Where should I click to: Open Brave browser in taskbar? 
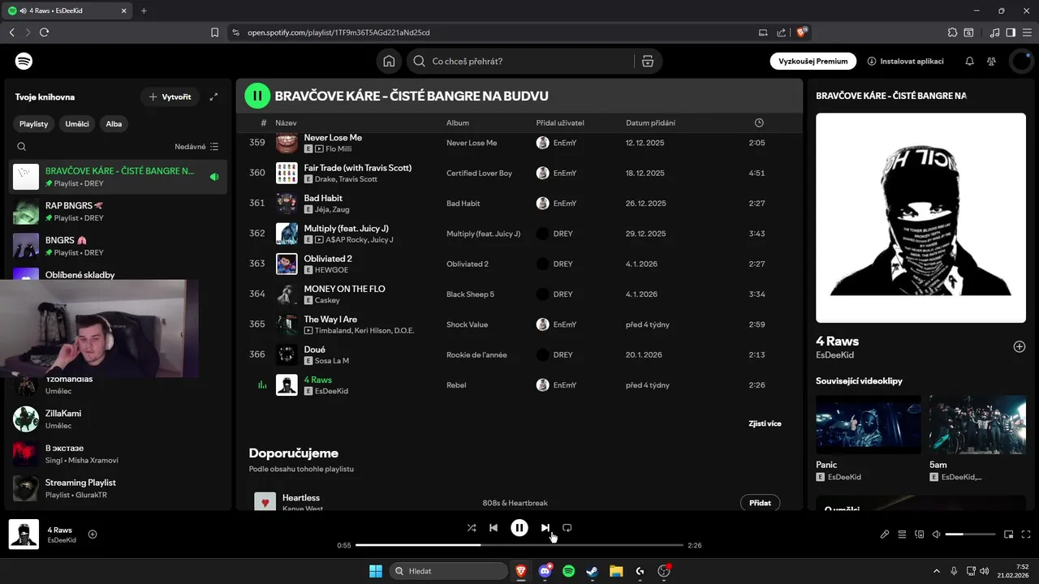pos(520,571)
